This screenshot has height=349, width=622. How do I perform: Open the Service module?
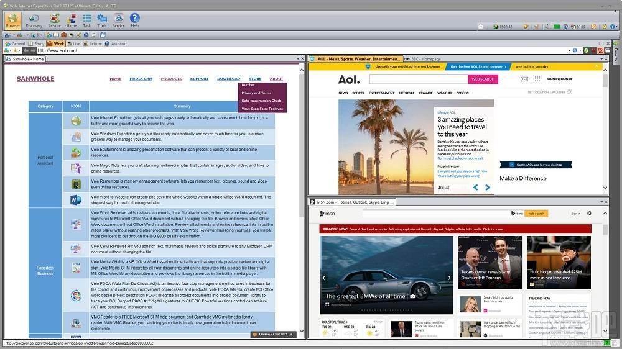119,20
